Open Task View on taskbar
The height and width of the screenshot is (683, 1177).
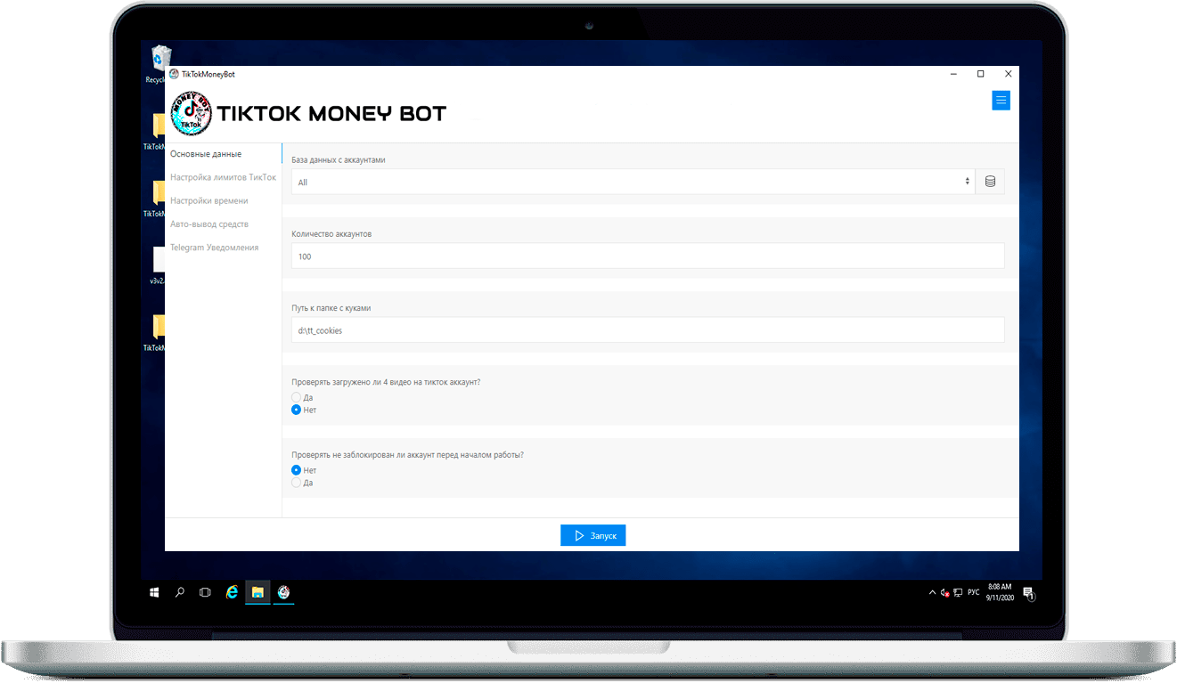click(205, 591)
